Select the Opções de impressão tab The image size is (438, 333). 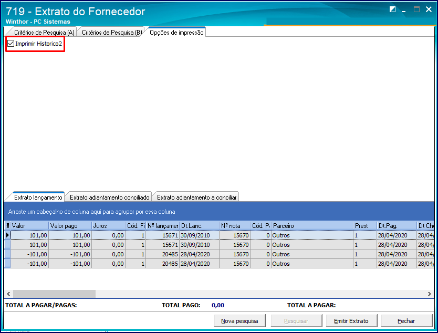tap(176, 33)
